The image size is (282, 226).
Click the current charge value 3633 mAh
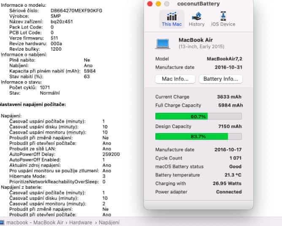[229, 97]
